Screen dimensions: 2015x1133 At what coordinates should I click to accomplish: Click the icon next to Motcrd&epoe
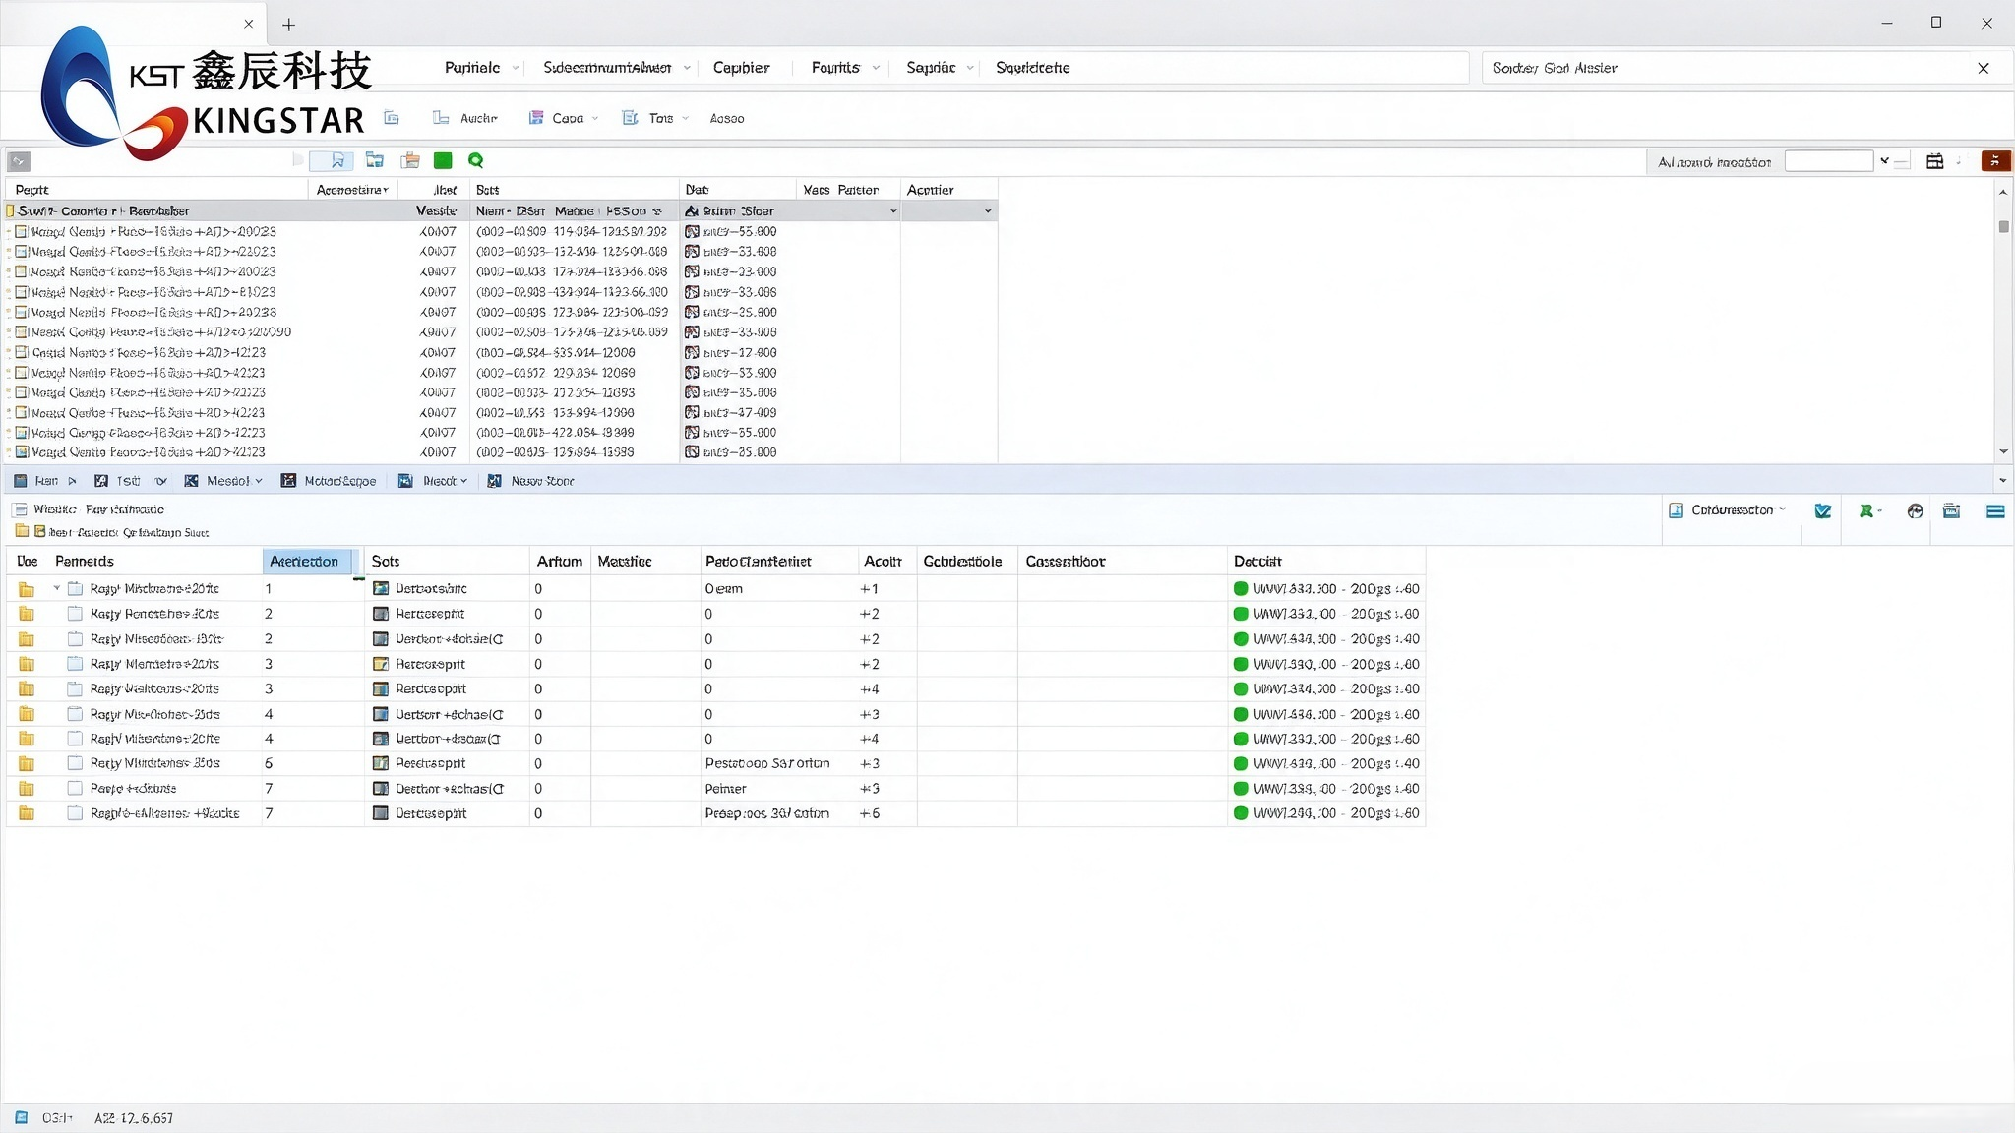click(x=288, y=481)
